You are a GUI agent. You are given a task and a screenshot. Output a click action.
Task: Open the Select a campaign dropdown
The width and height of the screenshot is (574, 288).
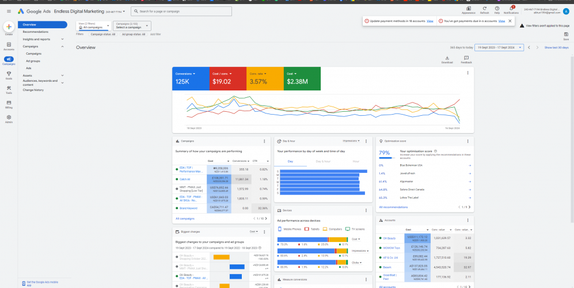(x=132, y=26)
